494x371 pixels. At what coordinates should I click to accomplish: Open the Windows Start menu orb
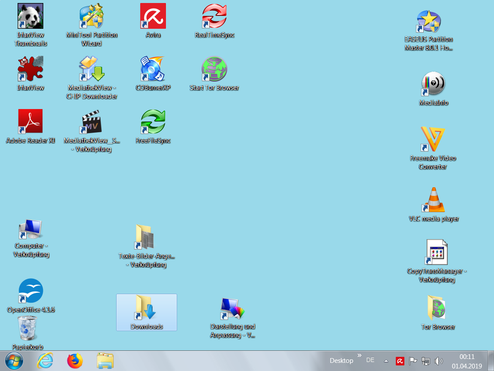pyautogui.click(x=14, y=361)
